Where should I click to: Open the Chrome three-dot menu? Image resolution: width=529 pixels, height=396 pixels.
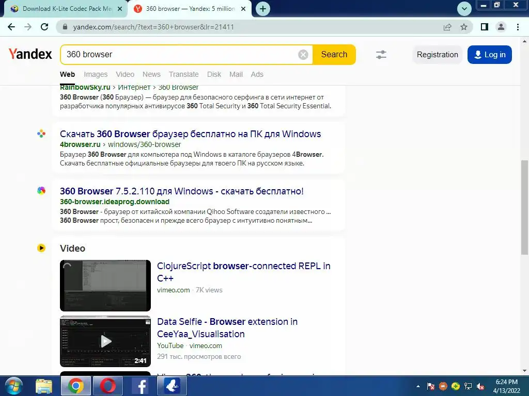518,27
